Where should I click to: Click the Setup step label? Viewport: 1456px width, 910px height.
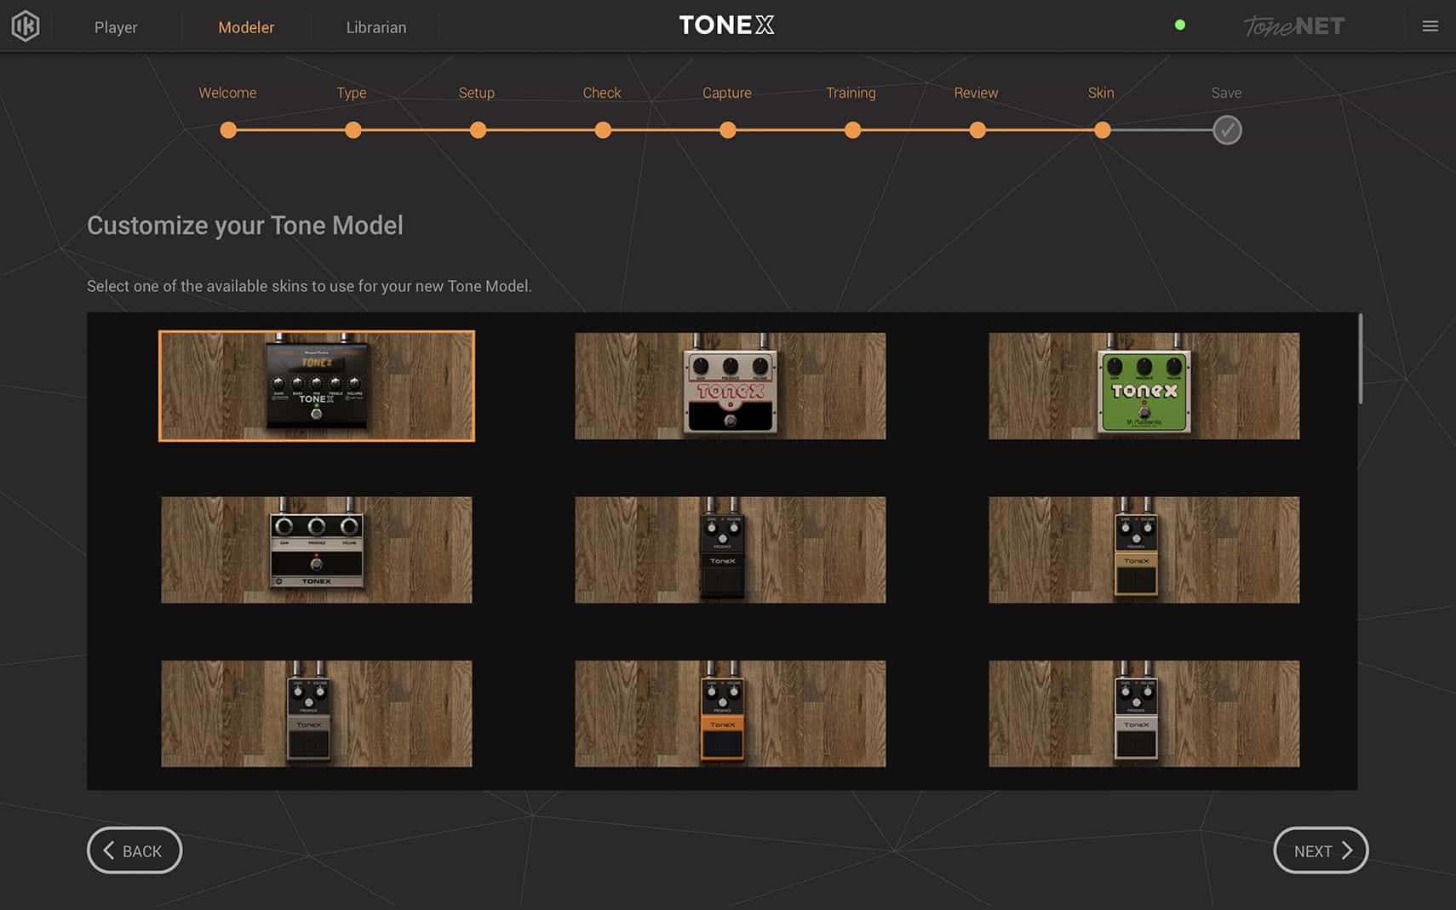(477, 93)
